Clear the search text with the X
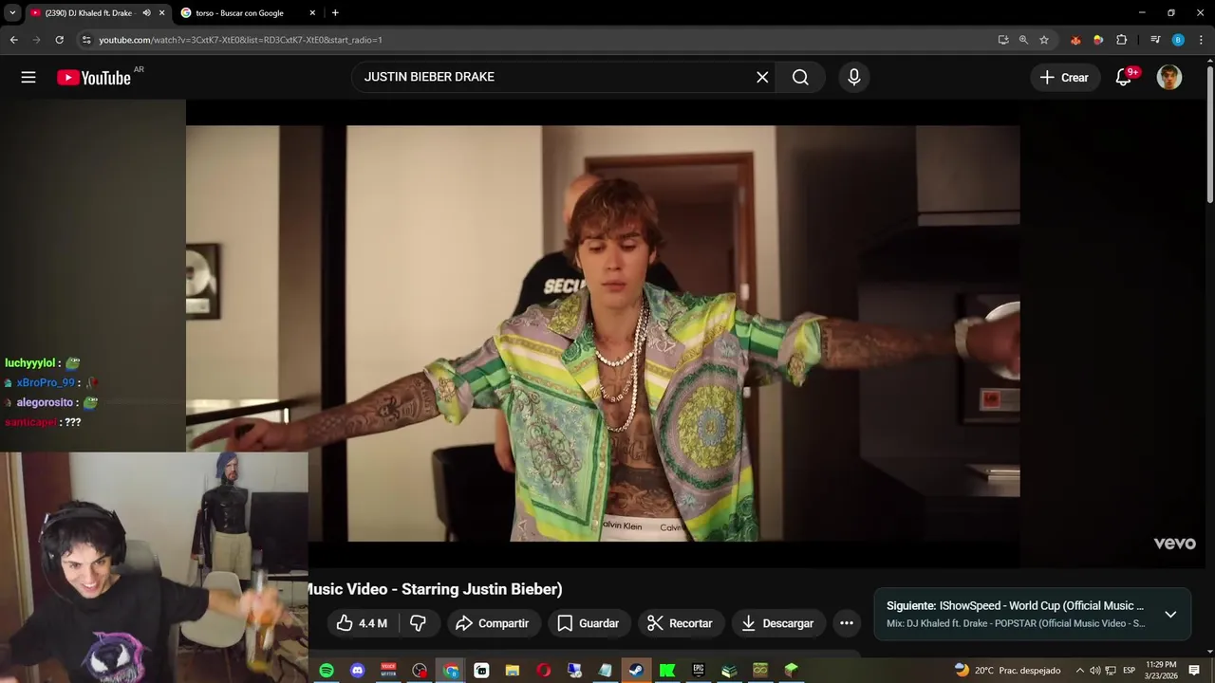This screenshot has height=683, width=1215. 762,78
